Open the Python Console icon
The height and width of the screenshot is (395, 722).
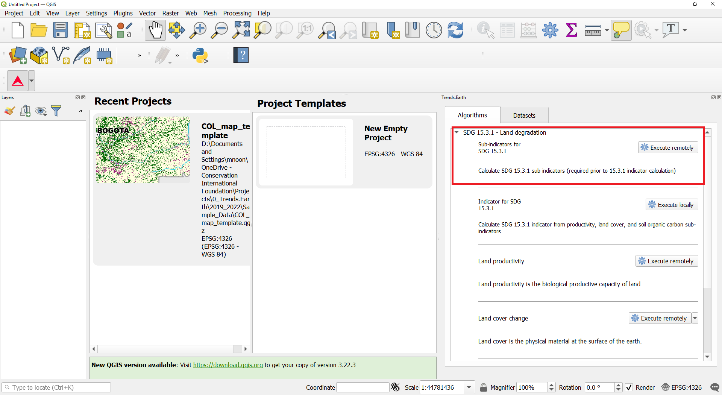pos(200,56)
